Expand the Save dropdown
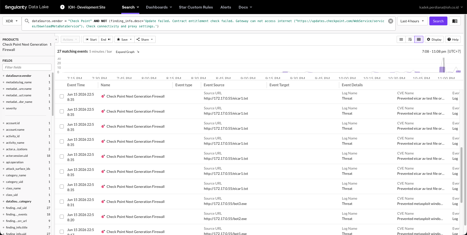 [125, 39]
